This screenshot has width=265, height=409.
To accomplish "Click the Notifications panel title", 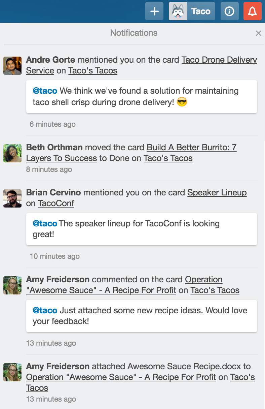I will 134,33.
